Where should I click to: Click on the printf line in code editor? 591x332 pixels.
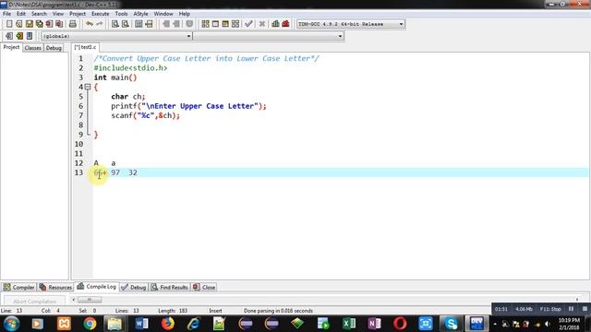188,106
